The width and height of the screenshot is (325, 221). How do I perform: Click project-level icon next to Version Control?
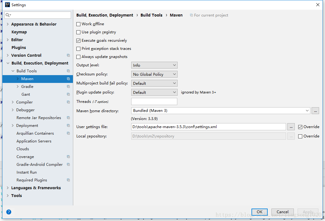(69, 55)
